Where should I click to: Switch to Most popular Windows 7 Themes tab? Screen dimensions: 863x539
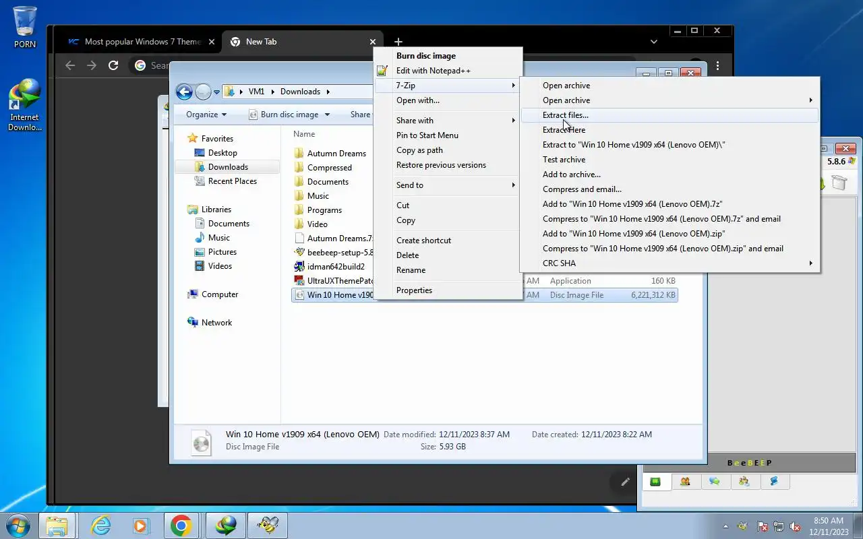tap(141, 42)
